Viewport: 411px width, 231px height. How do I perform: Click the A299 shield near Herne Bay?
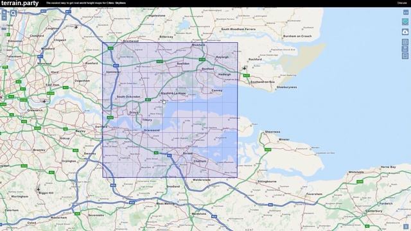click(x=360, y=182)
